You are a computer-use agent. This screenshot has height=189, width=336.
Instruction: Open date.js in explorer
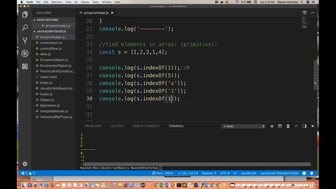tap(46, 54)
